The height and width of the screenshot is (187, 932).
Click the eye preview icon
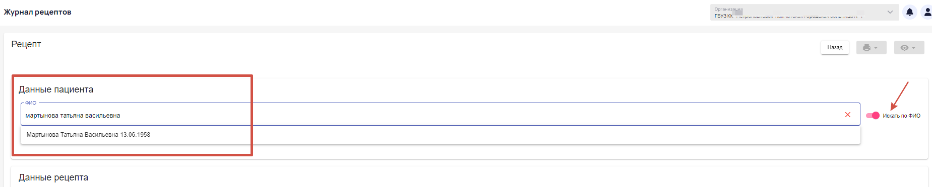click(904, 48)
